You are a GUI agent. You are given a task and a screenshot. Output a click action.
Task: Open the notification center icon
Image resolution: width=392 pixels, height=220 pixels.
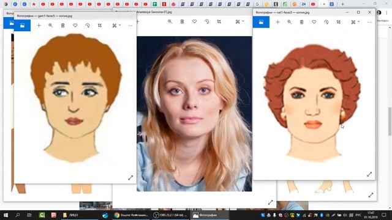click(385, 215)
